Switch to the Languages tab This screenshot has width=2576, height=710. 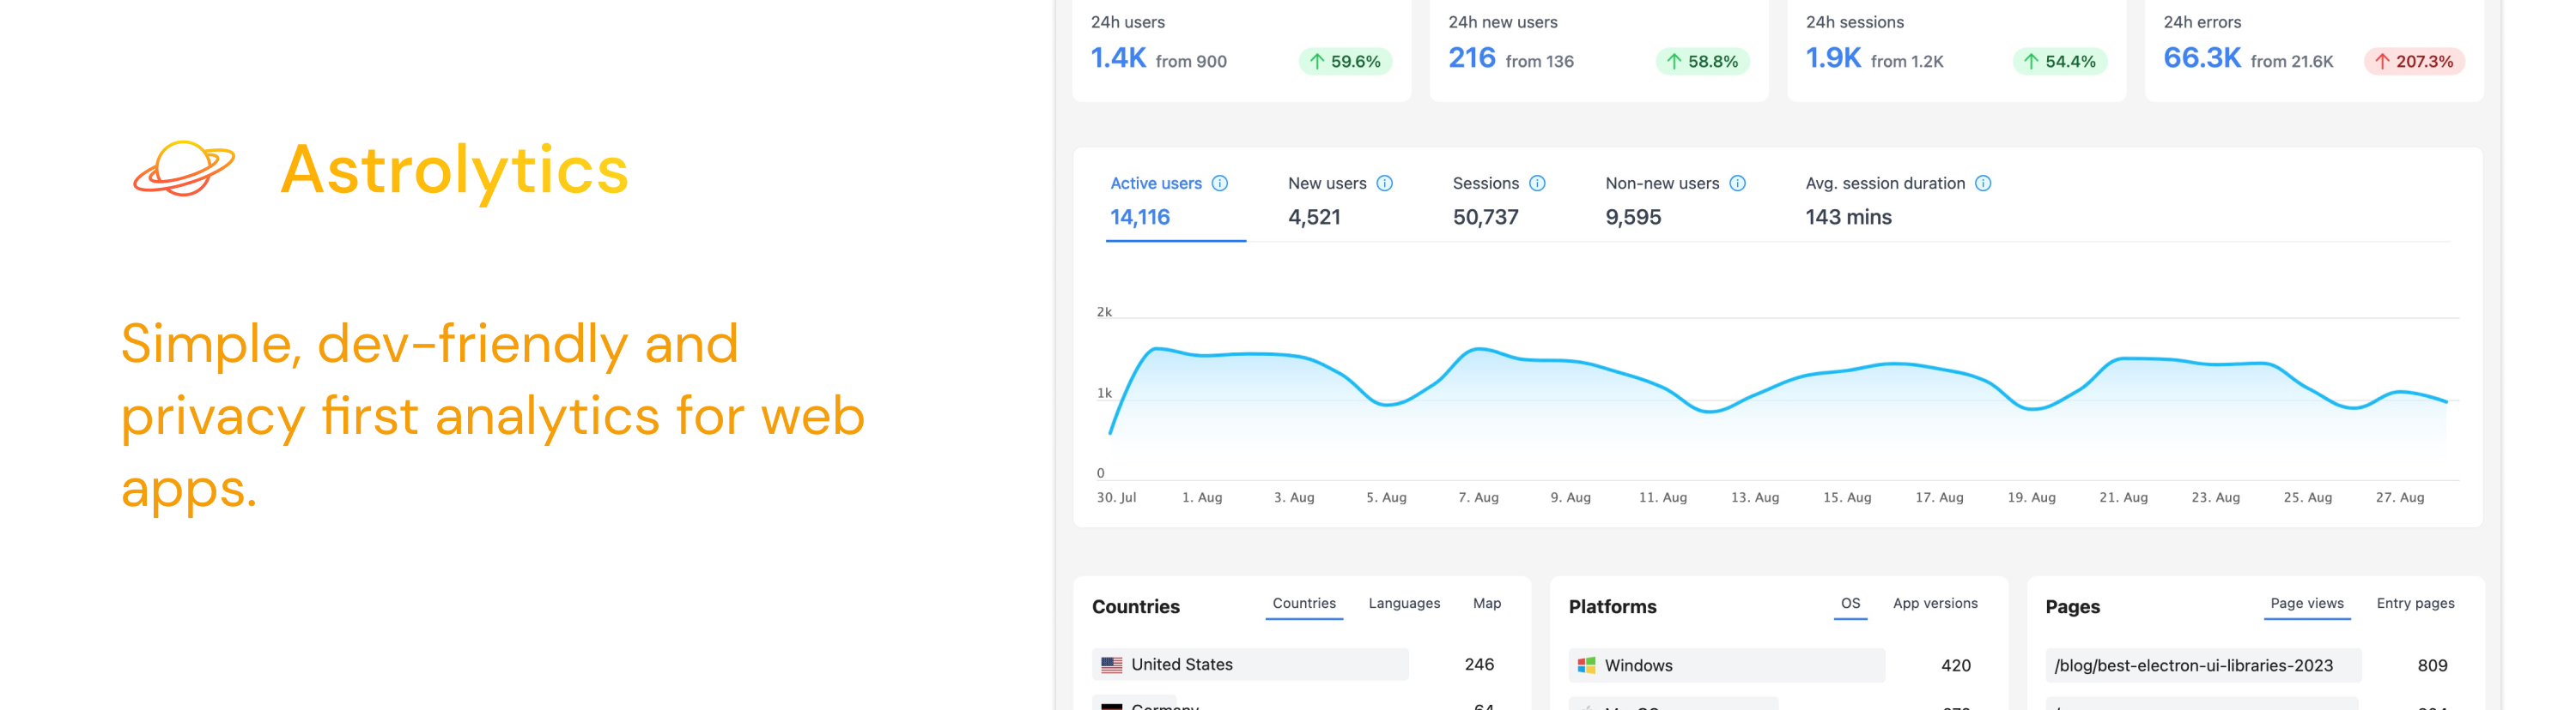(1404, 605)
